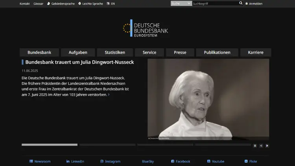Click the EN language flag icon

(108, 4)
